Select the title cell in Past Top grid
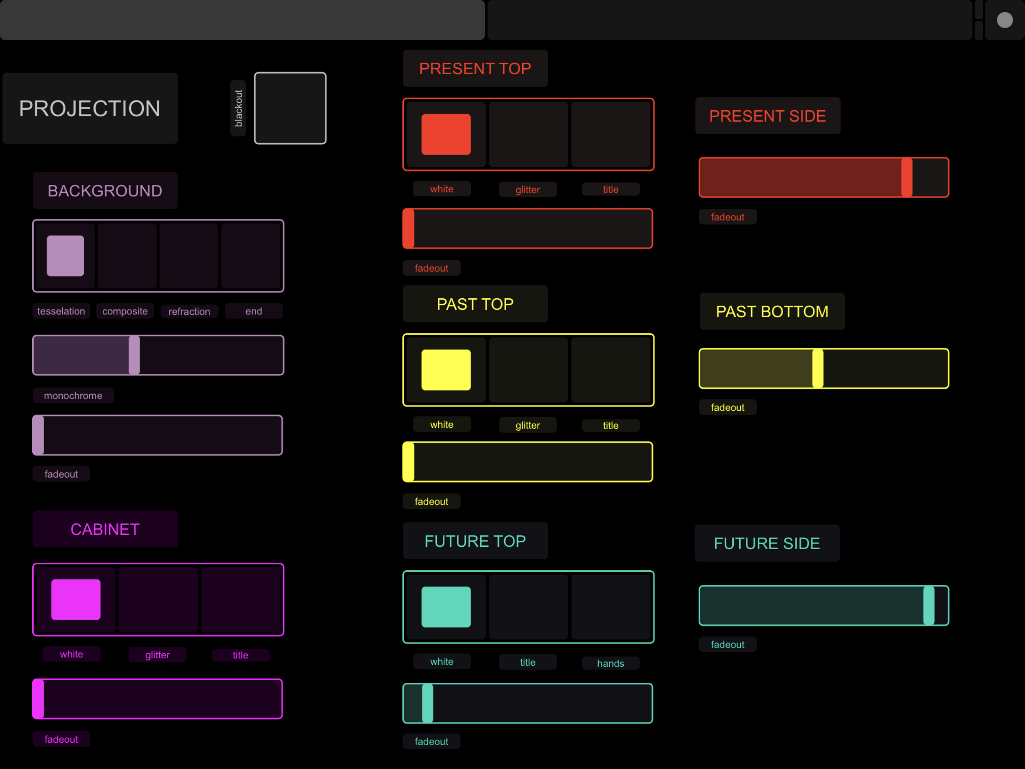Screen dimensions: 1025x769 pyautogui.click(x=611, y=370)
